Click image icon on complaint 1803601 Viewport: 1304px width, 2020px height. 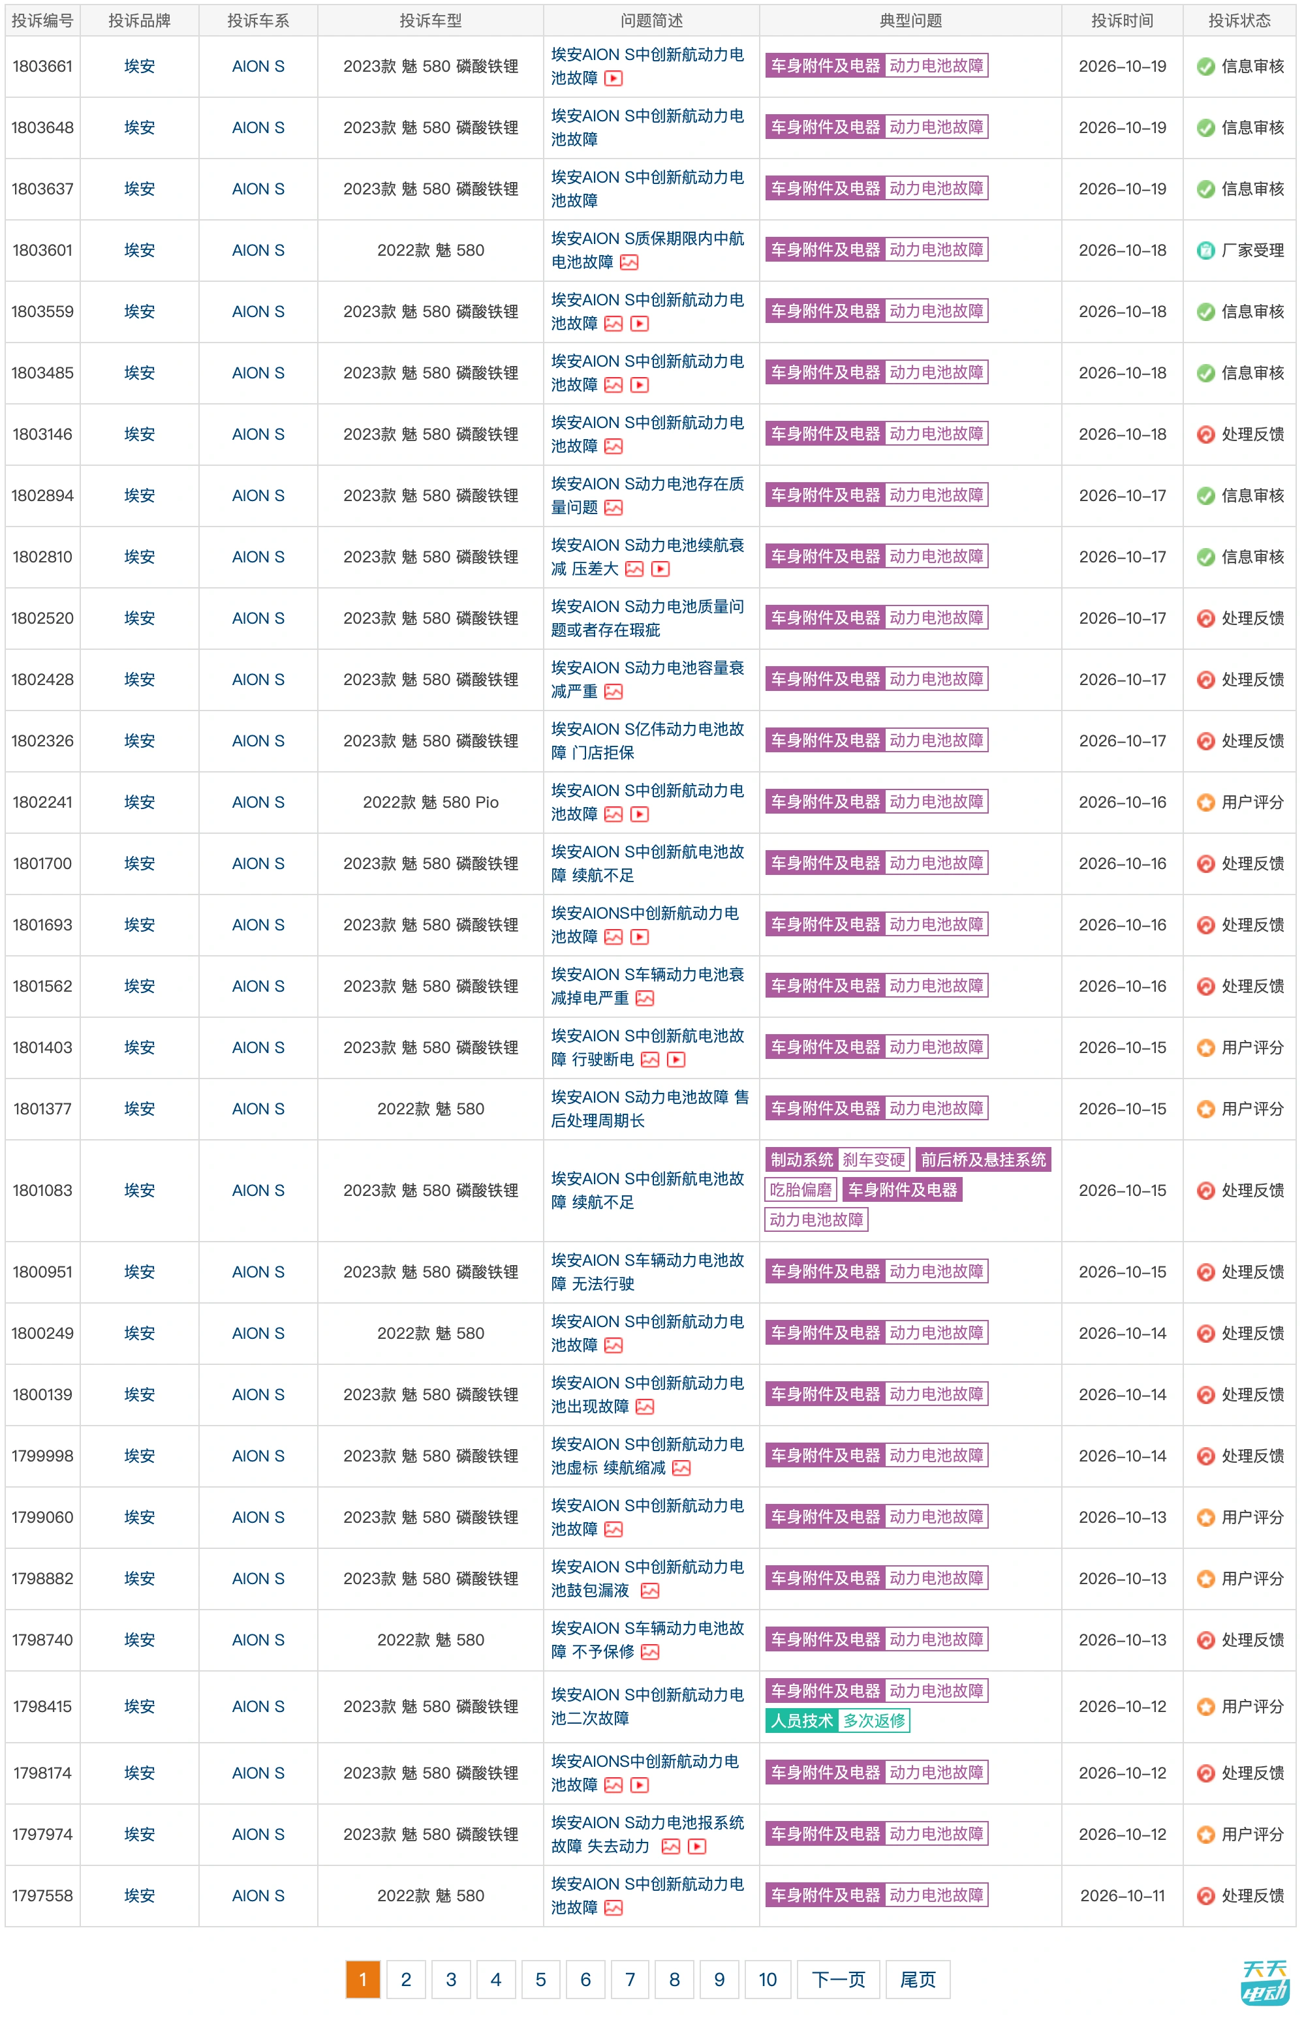pyautogui.click(x=629, y=262)
